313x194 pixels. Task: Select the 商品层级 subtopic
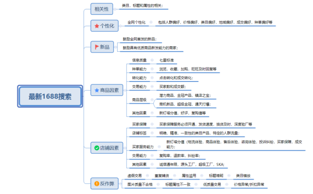(139, 100)
